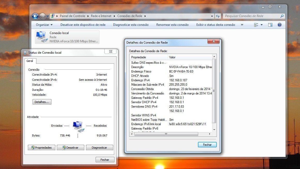Focus the Pesquisar Conexões de Rede field
Image resolution: width=300 pixels, height=169 pixels.
pyautogui.click(x=252, y=16)
